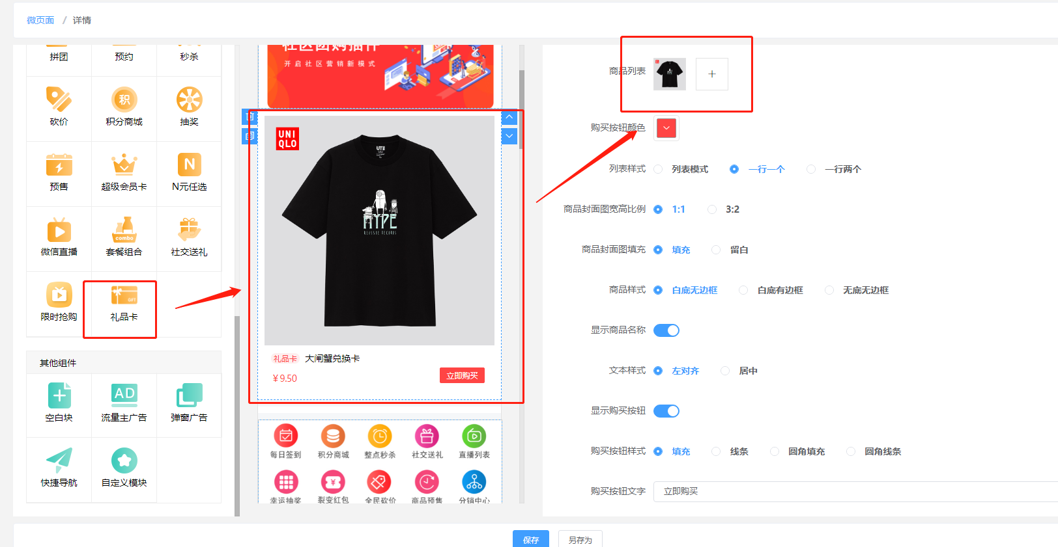Select the 限时抢购 component
Viewport: 1058px width, 547px height.
59,304
